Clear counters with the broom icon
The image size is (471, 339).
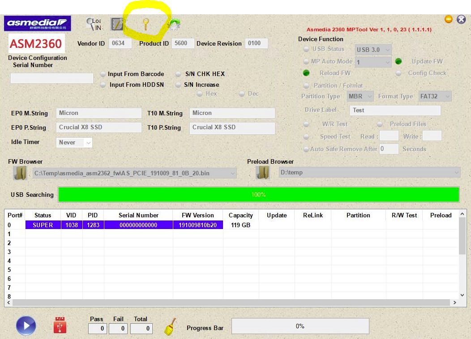point(170,326)
